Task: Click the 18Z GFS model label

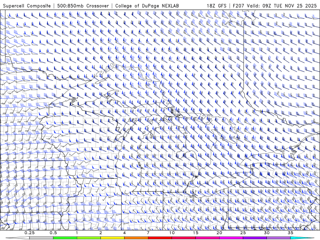Action: point(216,6)
